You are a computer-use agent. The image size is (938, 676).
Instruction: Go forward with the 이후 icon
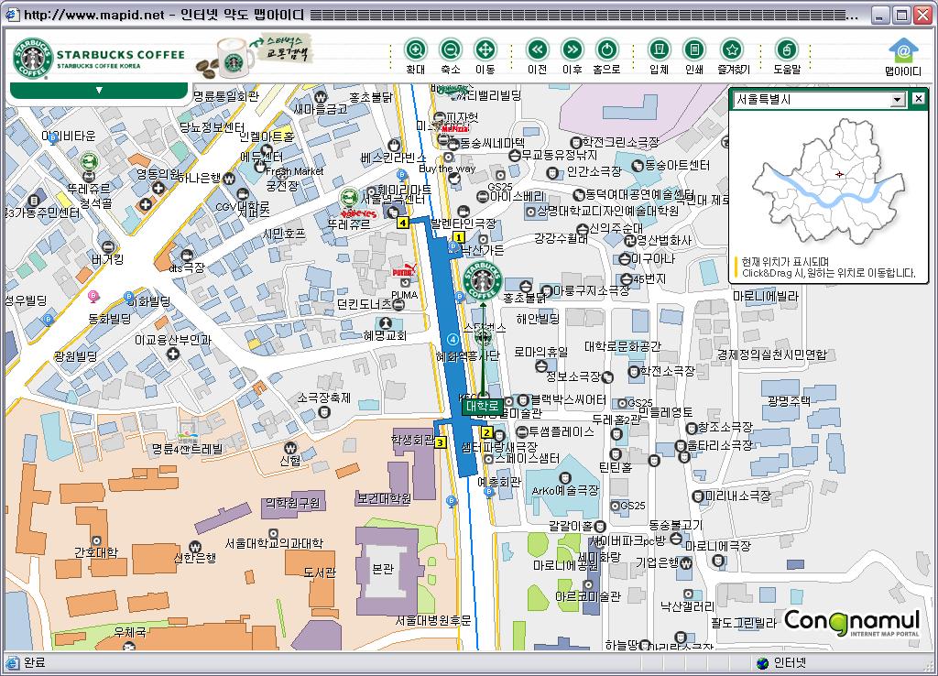click(x=573, y=49)
